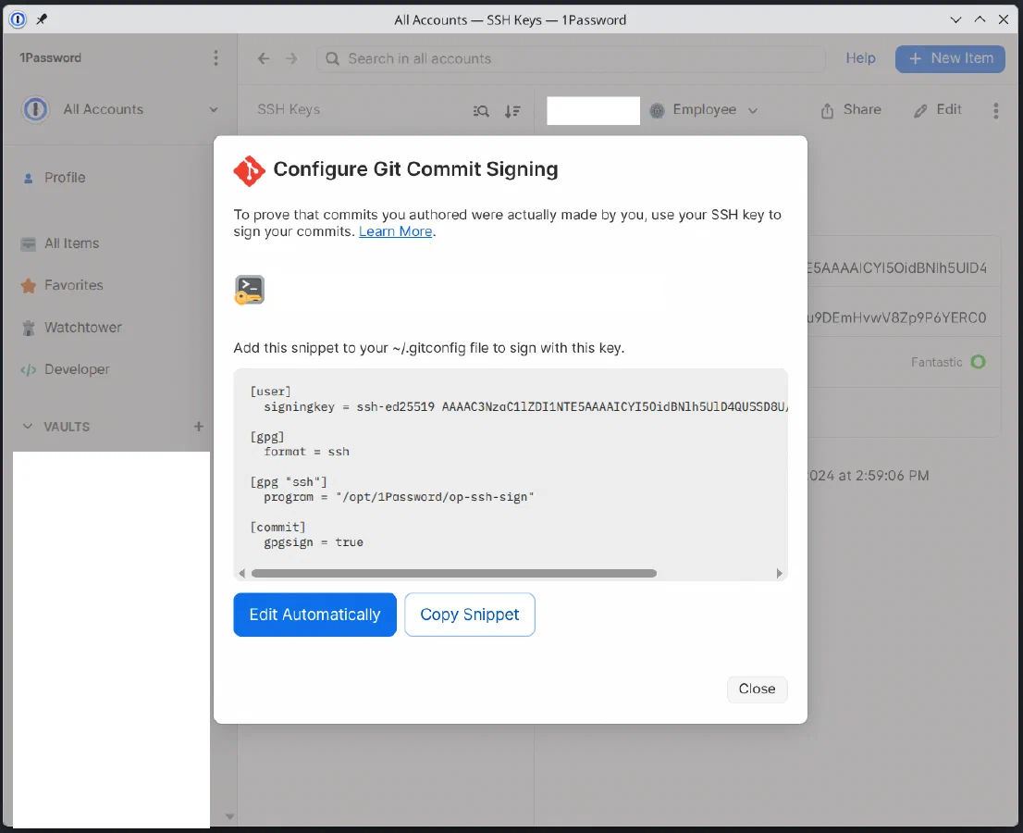Click the search in all accounts field
1023x833 pixels.
click(571, 58)
